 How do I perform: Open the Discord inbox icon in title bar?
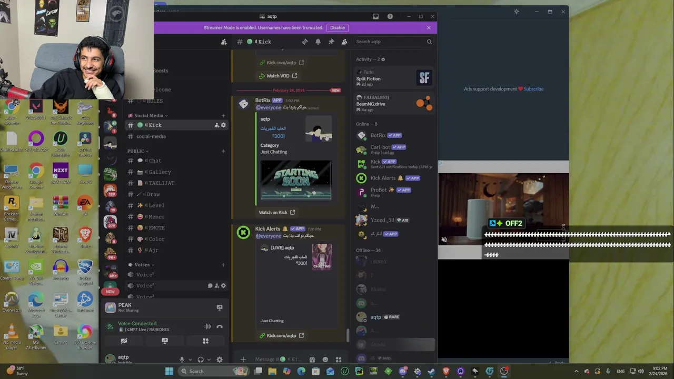click(x=375, y=16)
